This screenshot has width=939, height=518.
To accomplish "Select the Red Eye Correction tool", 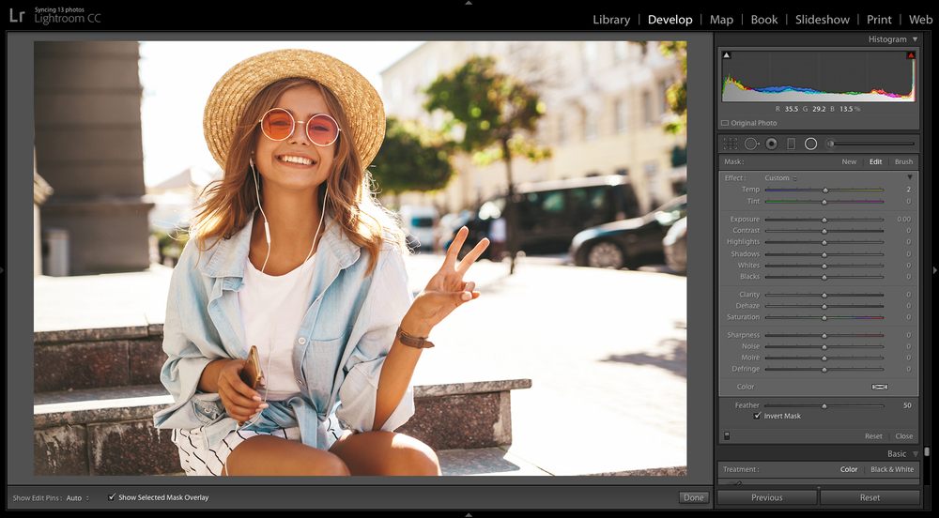I will [771, 144].
